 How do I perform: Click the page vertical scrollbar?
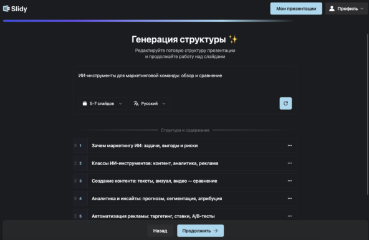tap(367, 114)
